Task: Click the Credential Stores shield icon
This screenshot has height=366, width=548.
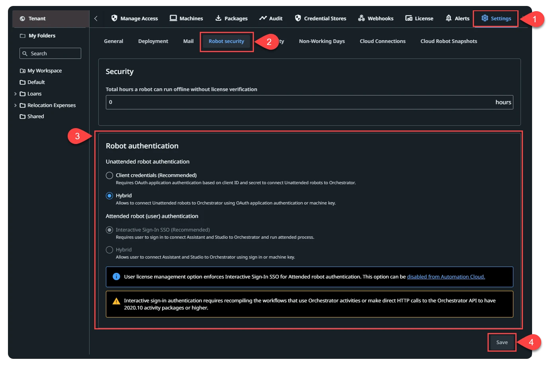Action: coord(298,18)
